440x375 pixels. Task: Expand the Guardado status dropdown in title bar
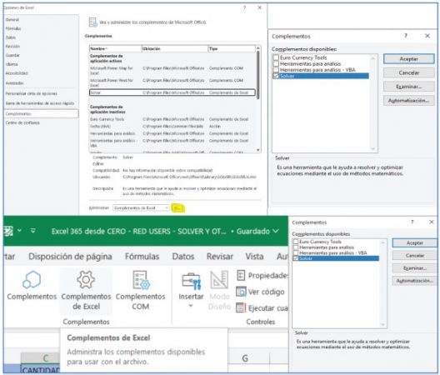click(x=276, y=231)
